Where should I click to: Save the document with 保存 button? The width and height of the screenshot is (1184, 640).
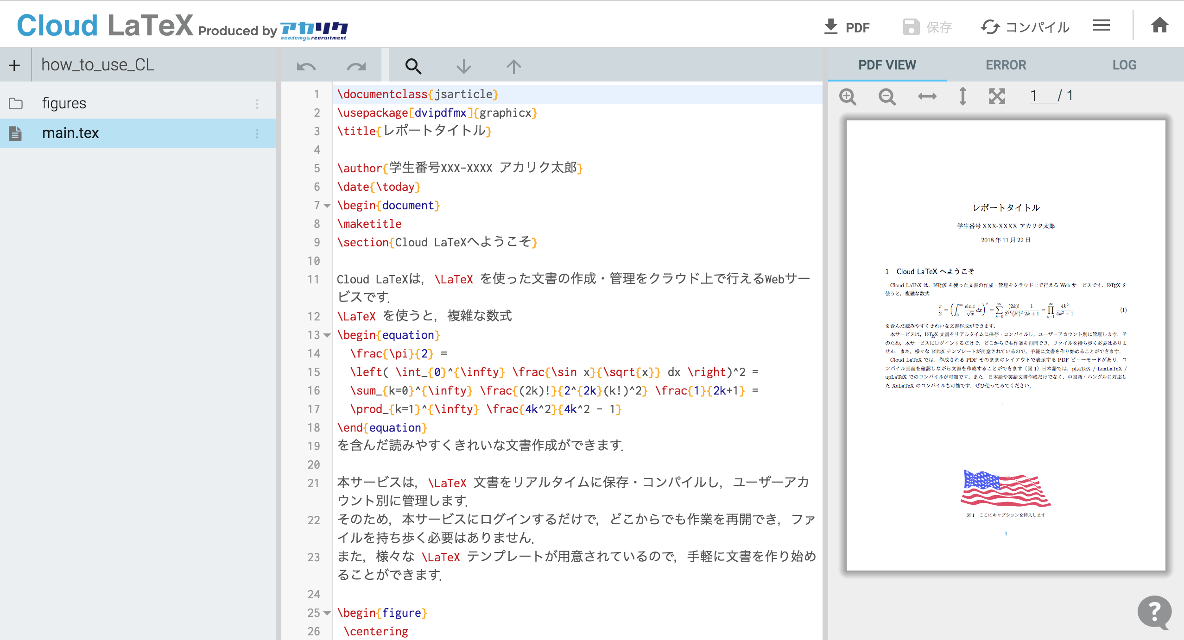(x=927, y=27)
